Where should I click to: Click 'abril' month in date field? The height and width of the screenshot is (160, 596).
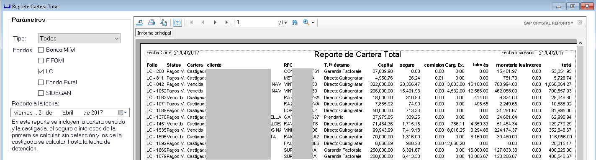coord(68,112)
